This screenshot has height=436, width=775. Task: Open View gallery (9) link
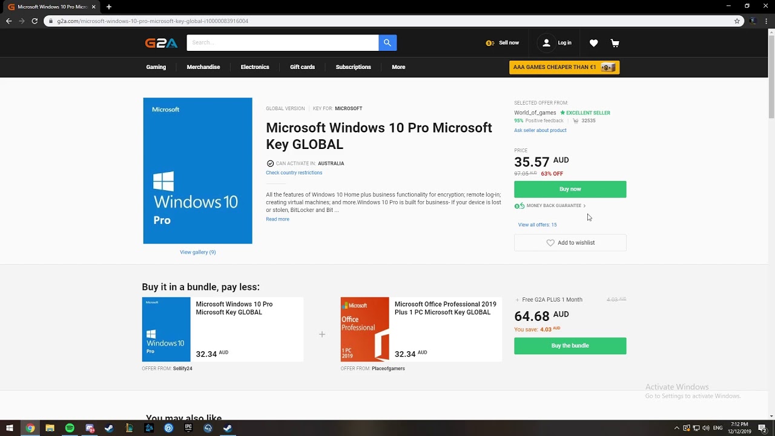(198, 252)
